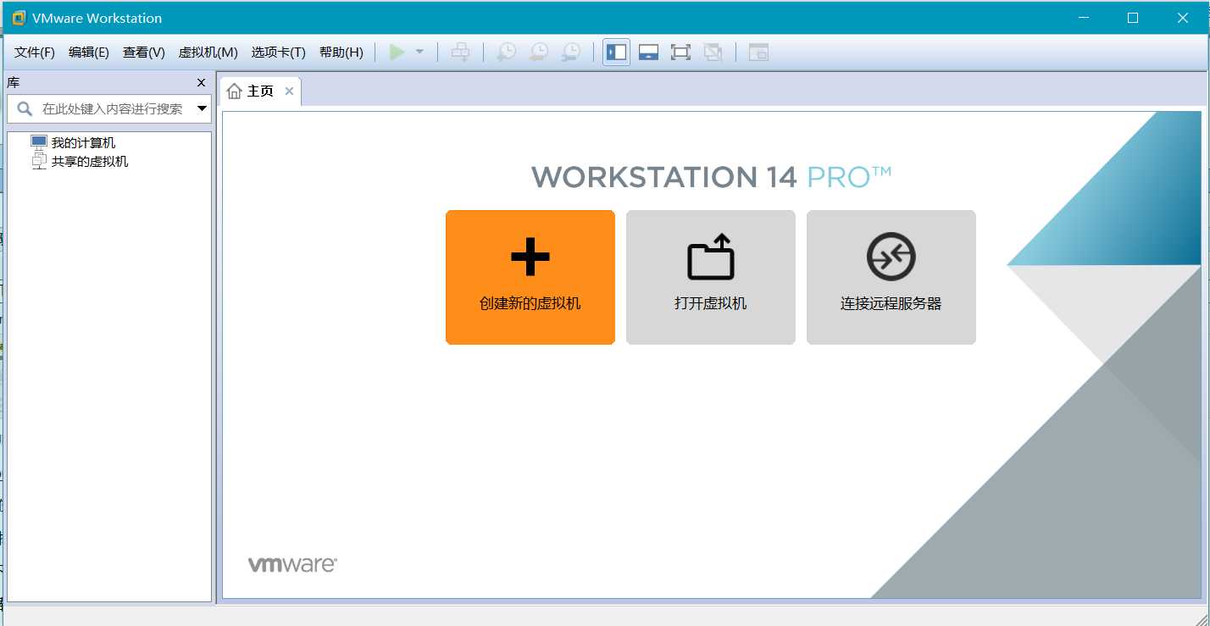Close the 主页 tab
This screenshot has height=626, width=1210.
pyautogui.click(x=289, y=91)
